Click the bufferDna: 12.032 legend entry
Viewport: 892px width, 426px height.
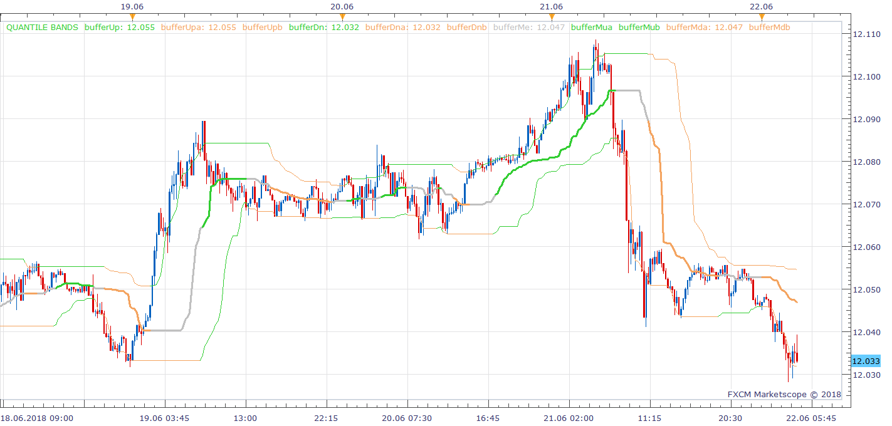coord(402,28)
